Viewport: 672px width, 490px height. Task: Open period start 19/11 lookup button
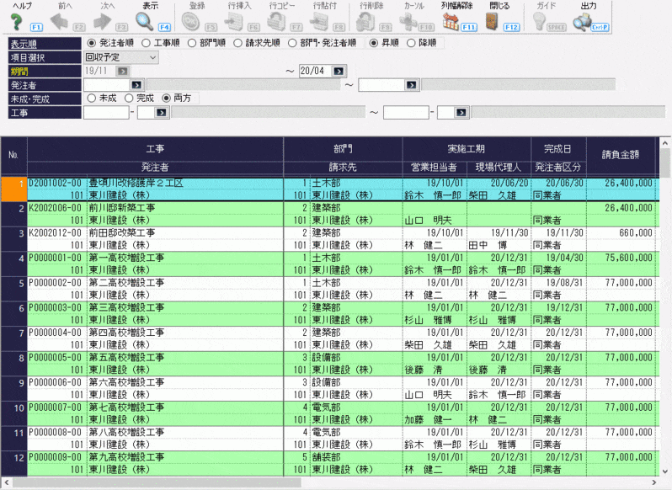click(x=122, y=71)
